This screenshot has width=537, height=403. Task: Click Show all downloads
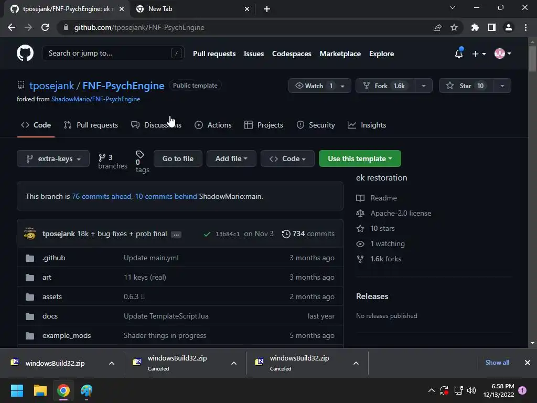[497, 363]
